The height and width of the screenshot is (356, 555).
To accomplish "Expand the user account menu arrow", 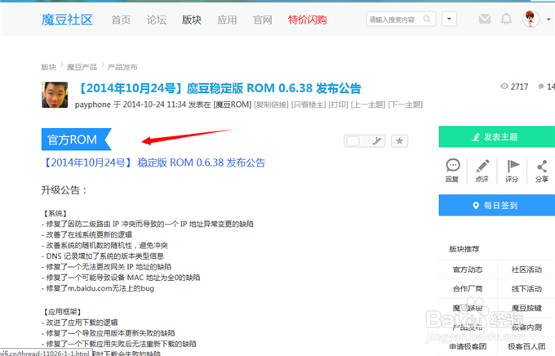I will tap(548, 20).
